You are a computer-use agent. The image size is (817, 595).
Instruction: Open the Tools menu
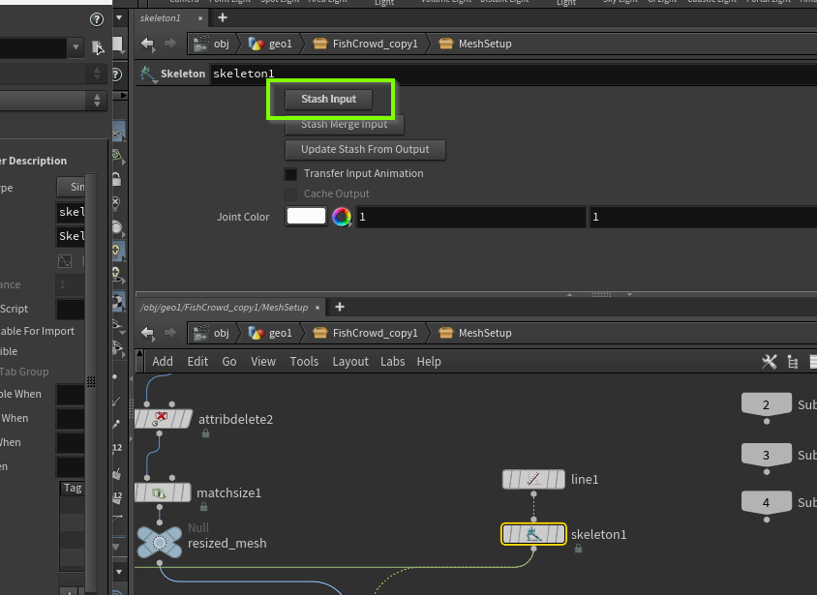304,361
